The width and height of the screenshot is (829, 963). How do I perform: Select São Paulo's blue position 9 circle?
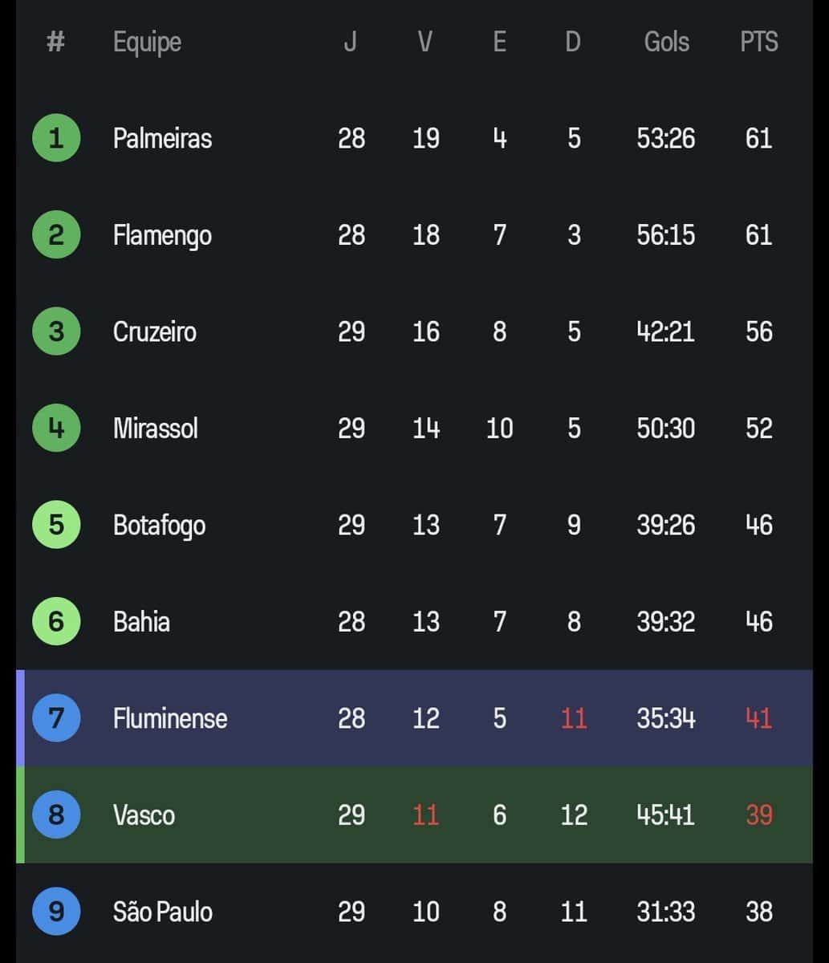pos(55,912)
